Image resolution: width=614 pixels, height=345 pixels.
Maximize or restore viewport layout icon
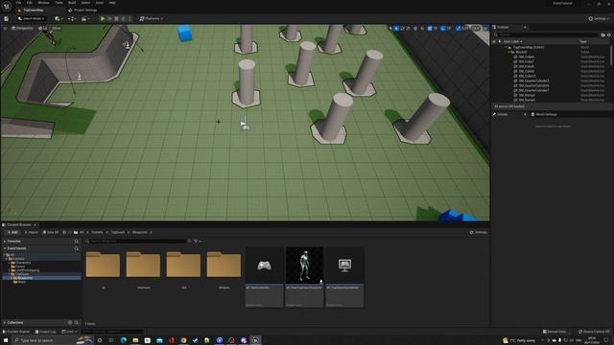pyautogui.click(x=486, y=28)
